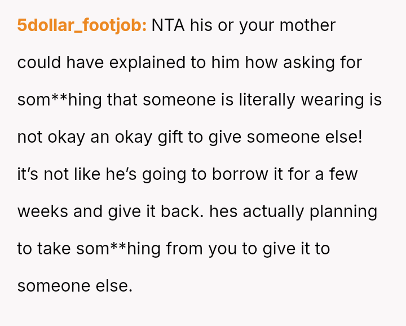Click the word "planning" in the comment
This screenshot has height=326, width=406.
(343, 212)
